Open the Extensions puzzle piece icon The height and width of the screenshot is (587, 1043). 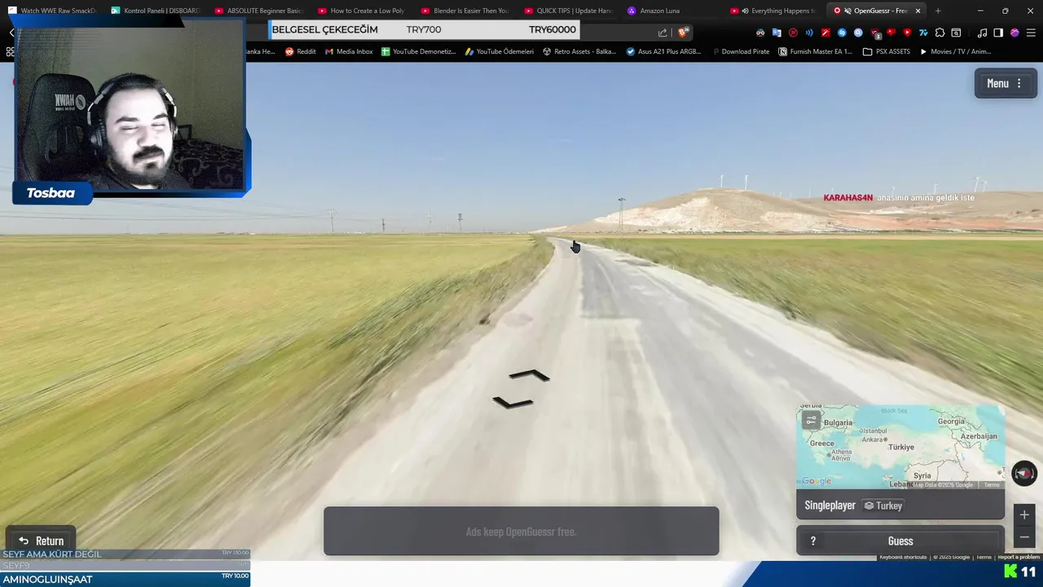pos(940,33)
